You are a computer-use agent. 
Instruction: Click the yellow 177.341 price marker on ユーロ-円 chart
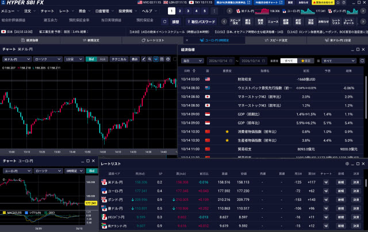click(x=91, y=203)
